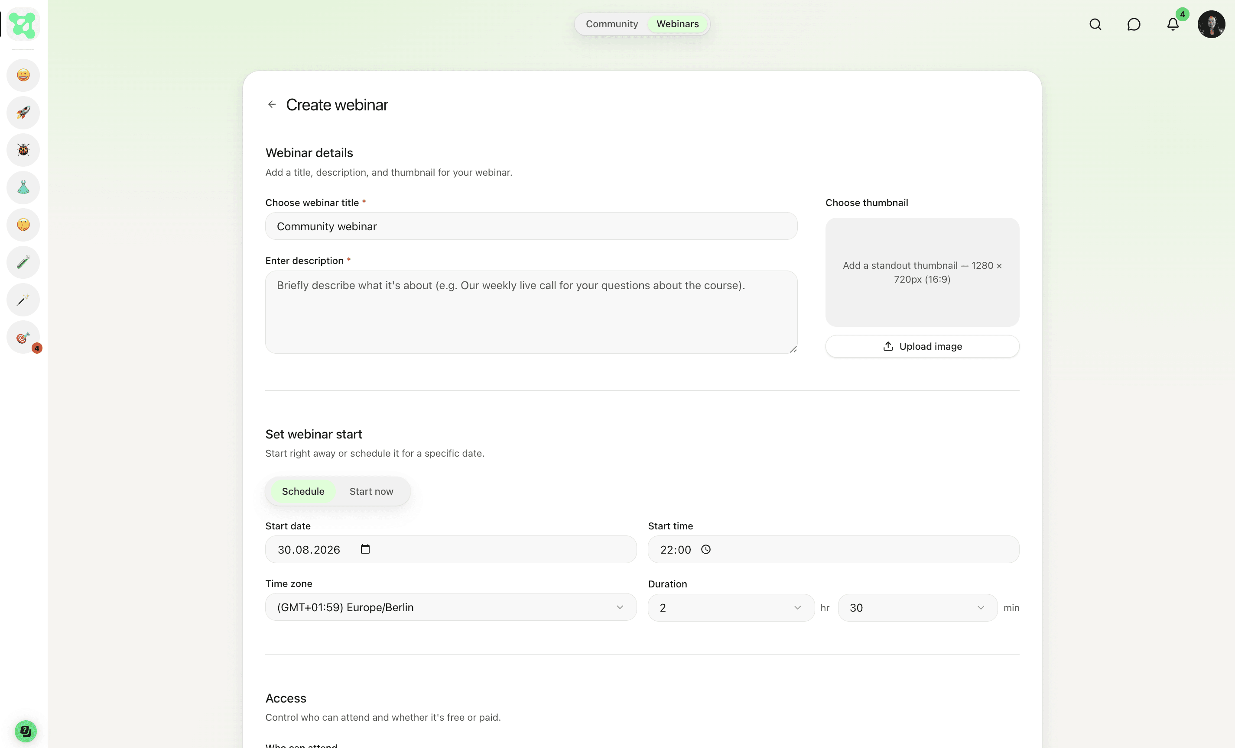Viewport: 1235px width, 748px height.
Task: Click the webinar title input field
Action: [x=531, y=226]
